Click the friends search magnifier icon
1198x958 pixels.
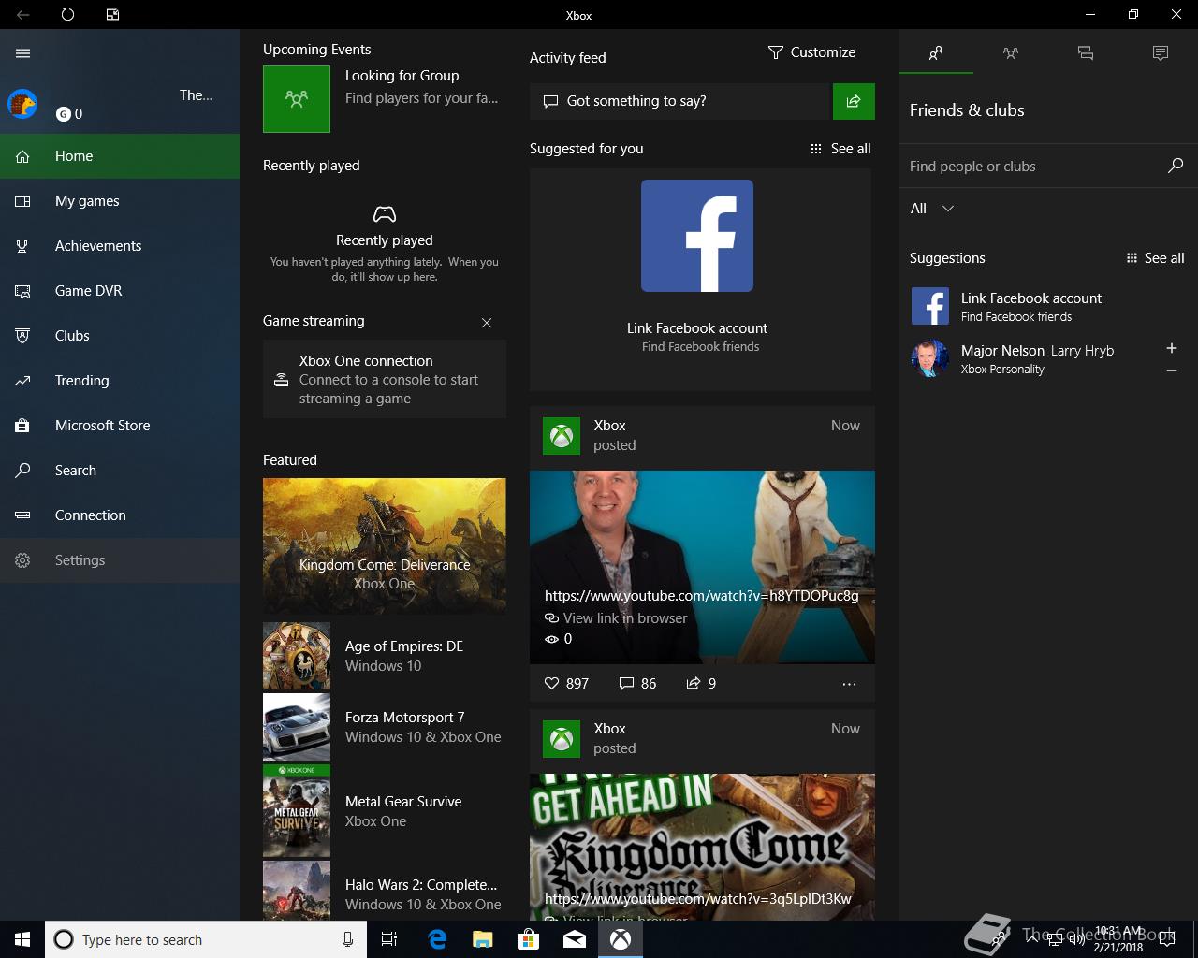(x=1176, y=166)
